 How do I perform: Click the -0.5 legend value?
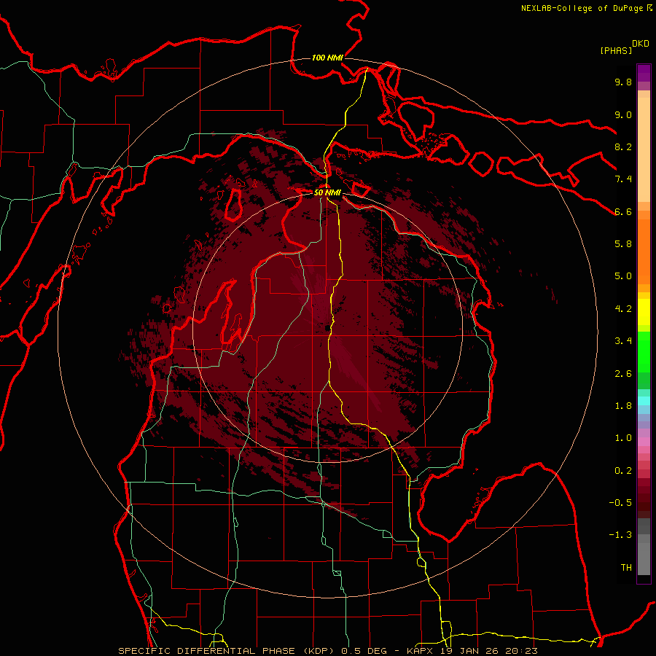pos(620,503)
